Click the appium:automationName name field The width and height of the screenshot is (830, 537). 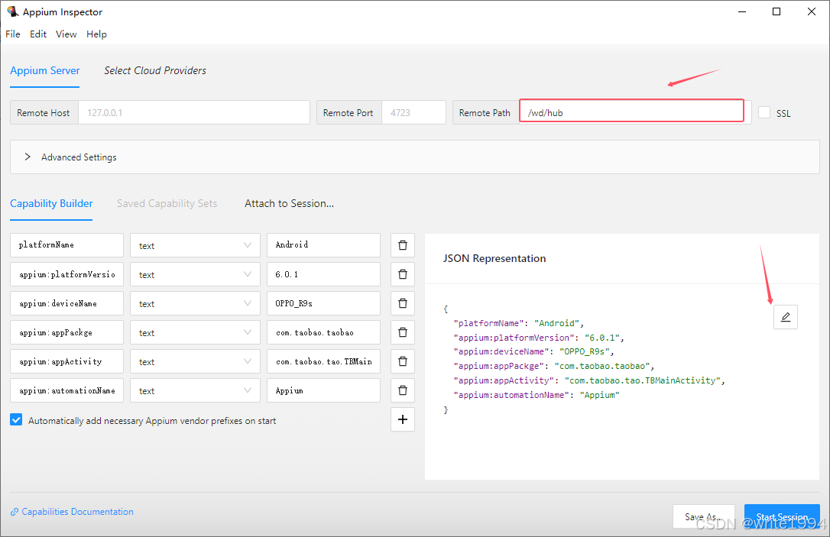point(66,391)
